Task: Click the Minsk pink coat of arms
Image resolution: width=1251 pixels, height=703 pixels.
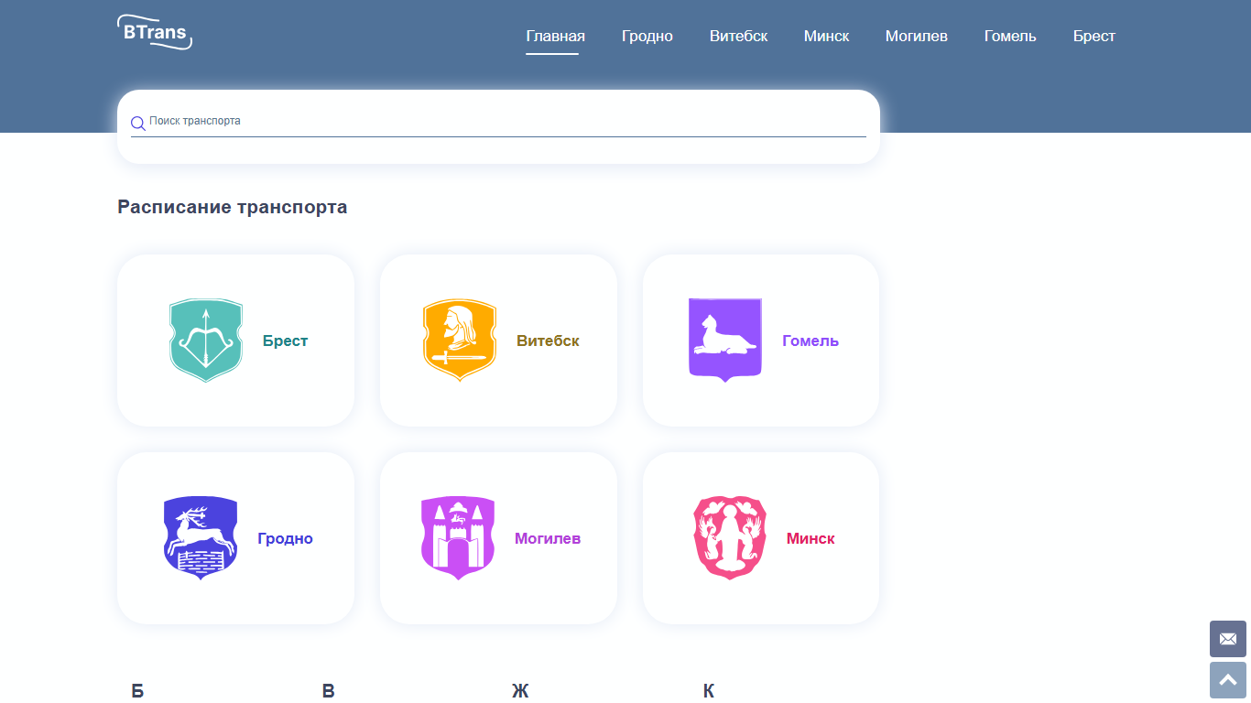Action: click(x=730, y=538)
